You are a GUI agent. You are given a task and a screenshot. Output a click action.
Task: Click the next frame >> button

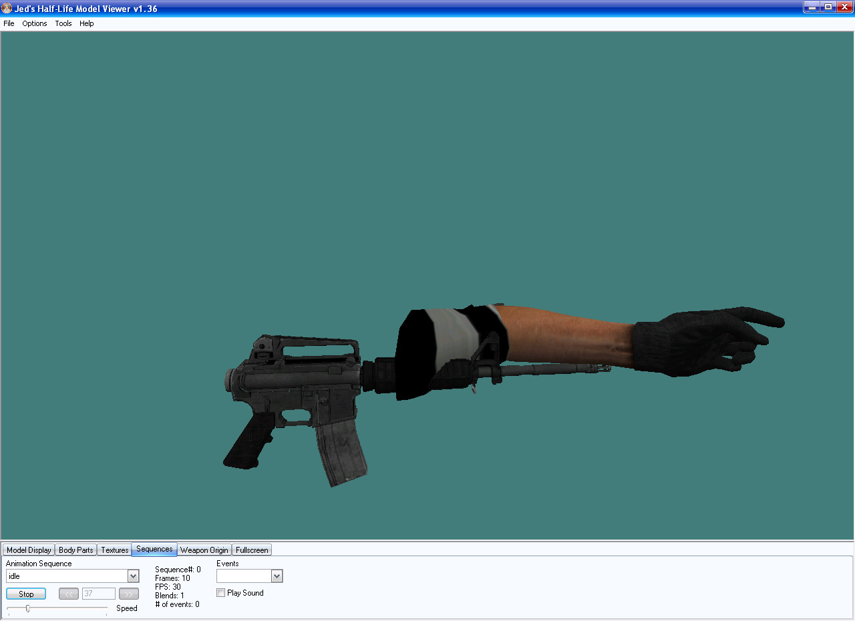129,594
